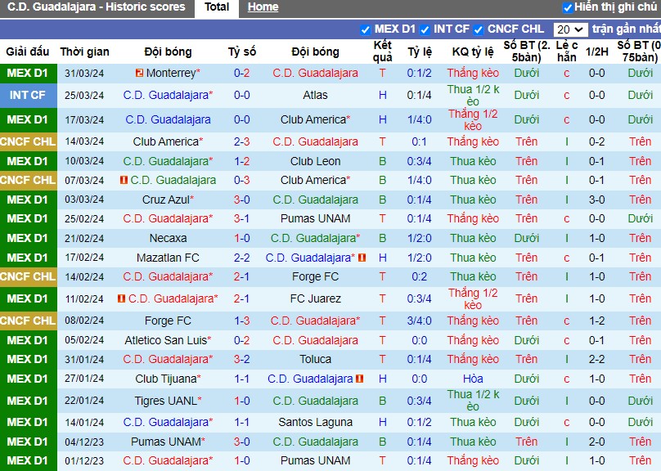Click odds 0:2 in 14/02/24 Forge FC row

click(x=420, y=276)
